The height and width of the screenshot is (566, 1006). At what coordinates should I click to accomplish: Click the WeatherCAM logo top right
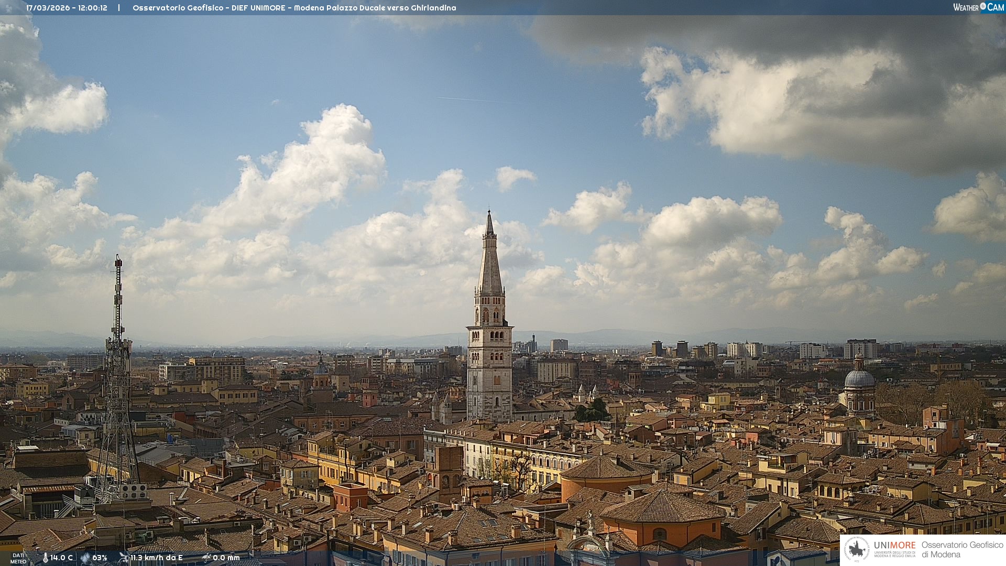click(x=978, y=7)
